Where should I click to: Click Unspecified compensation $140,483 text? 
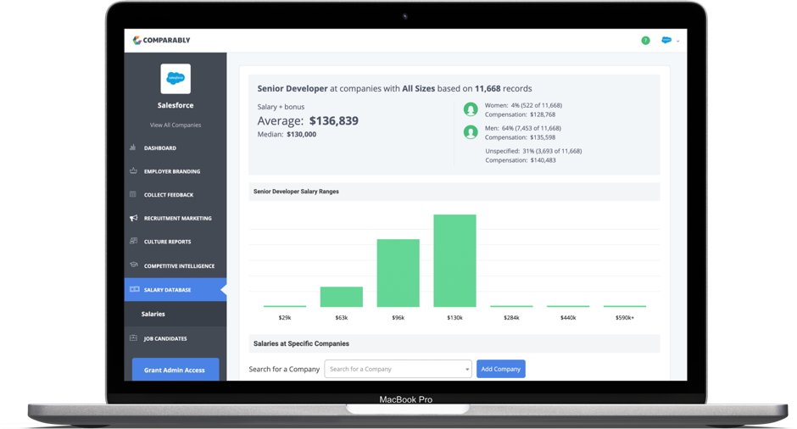521,160
